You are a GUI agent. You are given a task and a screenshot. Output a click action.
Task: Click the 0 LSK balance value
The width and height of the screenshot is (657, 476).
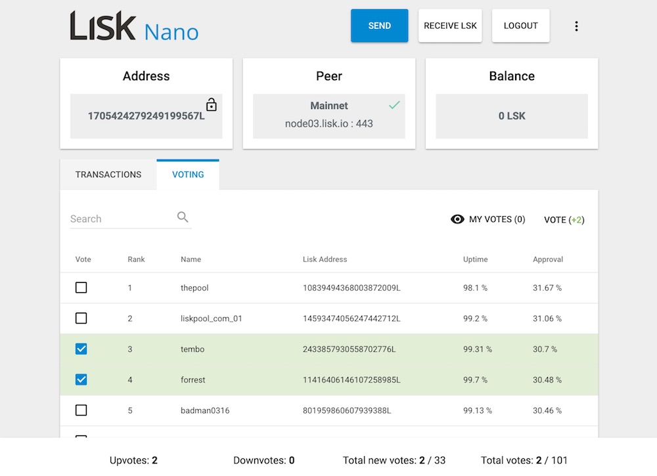(x=512, y=116)
